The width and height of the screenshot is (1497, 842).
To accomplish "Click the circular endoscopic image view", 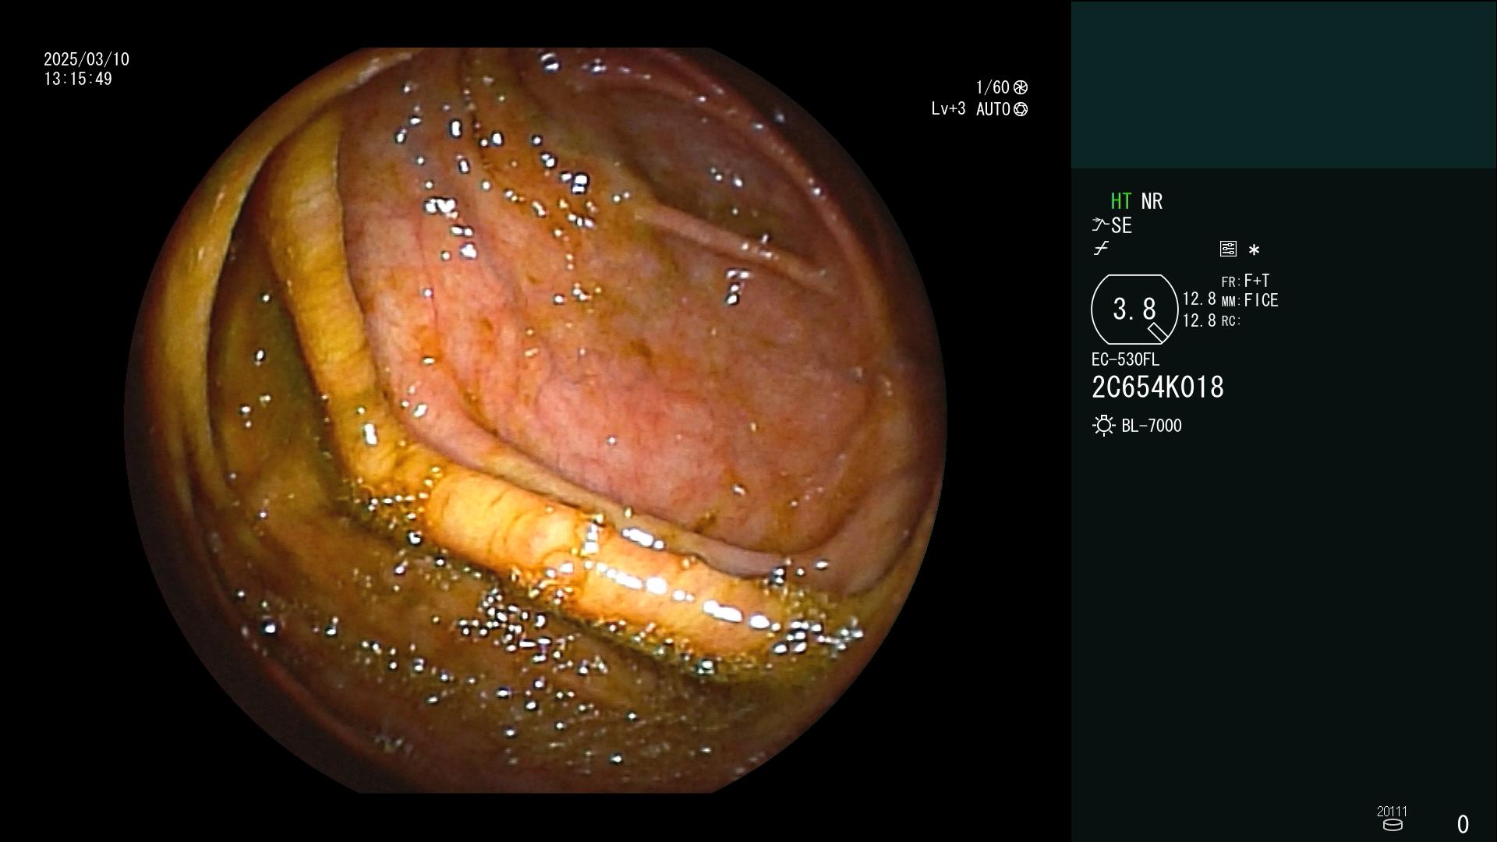I will coord(536,420).
